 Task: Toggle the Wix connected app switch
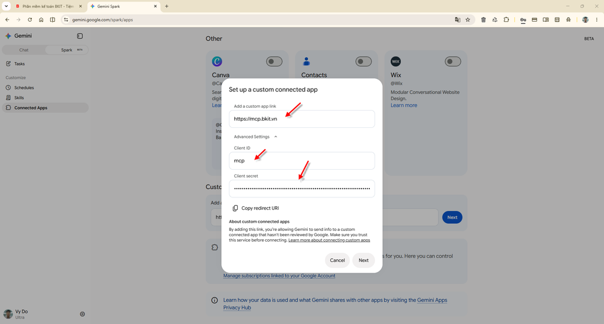453,62
